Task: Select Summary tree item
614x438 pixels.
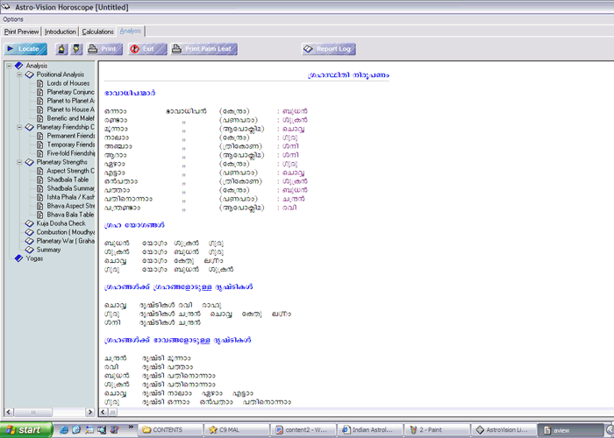Action: (x=48, y=250)
